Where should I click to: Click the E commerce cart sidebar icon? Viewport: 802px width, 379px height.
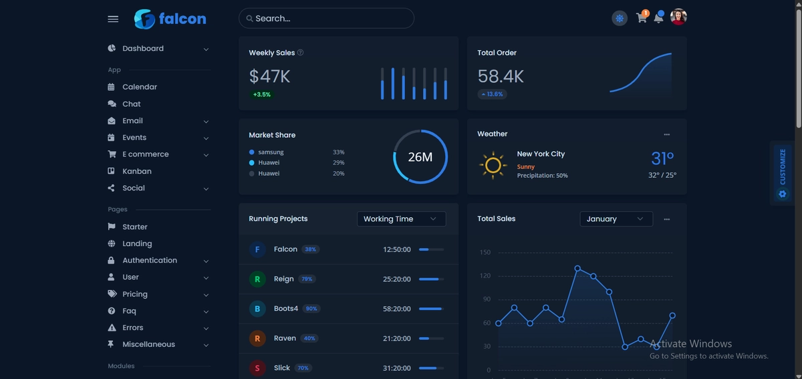pyautogui.click(x=112, y=154)
